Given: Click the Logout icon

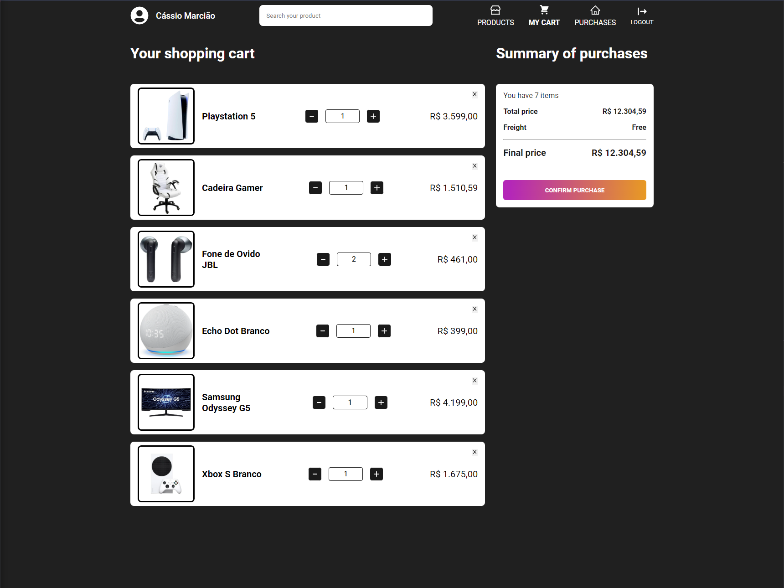Looking at the screenshot, I should click(641, 11).
